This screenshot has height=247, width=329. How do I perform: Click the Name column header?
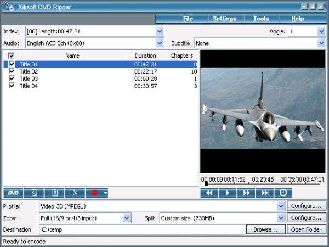pyautogui.click(x=72, y=55)
